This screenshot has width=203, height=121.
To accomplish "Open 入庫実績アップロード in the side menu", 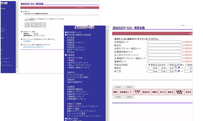I will pyautogui.click(x=75, y=96).
